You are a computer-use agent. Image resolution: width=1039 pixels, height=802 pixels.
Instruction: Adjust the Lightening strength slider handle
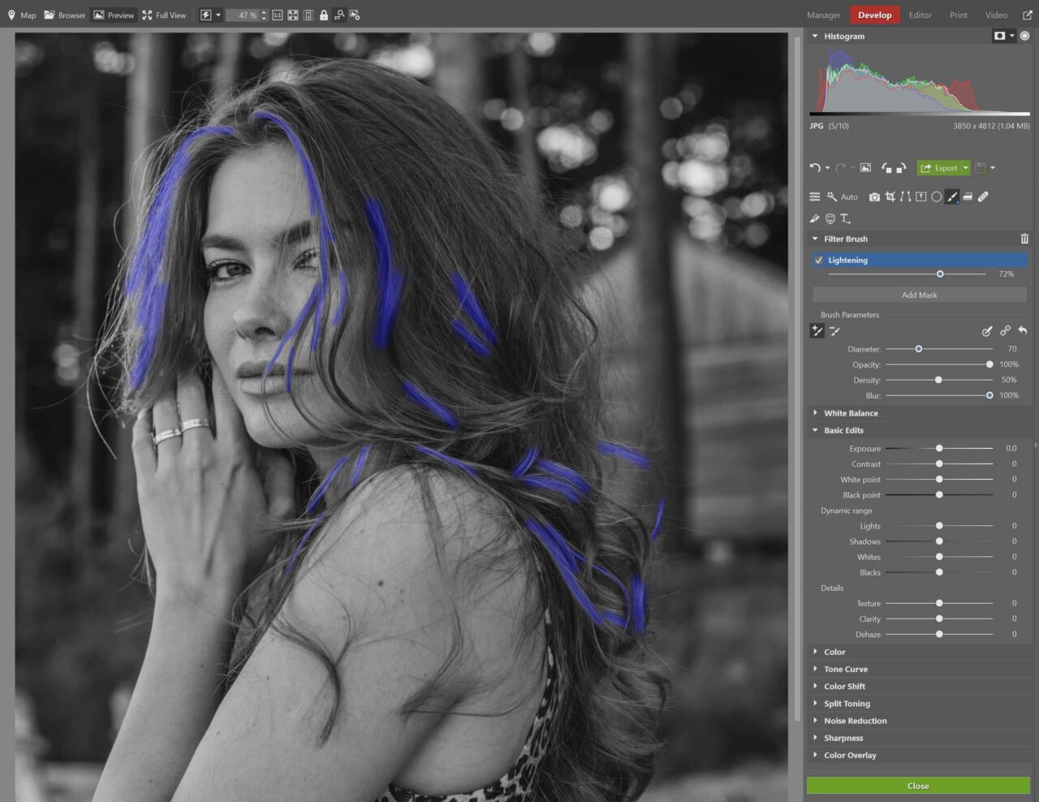940,274
